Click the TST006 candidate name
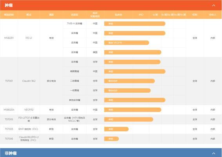The width and height of the screenshot is (222, 157). click(9, 139)
